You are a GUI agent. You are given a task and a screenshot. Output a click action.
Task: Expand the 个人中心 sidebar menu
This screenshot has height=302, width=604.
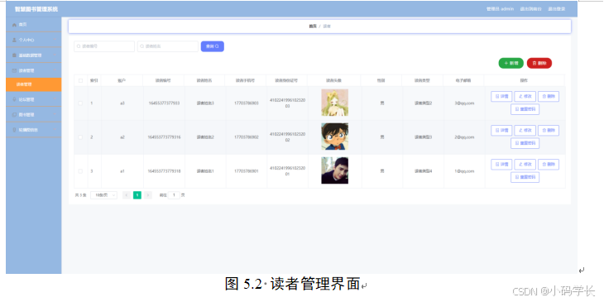coord(34,40)
